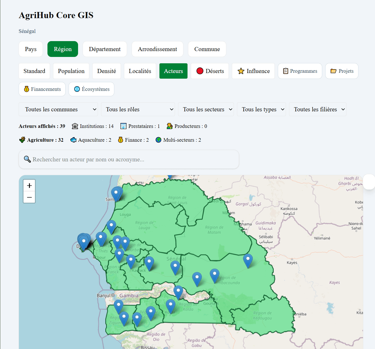375x349 pixels.
Task: Open the 'Tous les secteurs' dropdown
Action: (x=206, y=109)
